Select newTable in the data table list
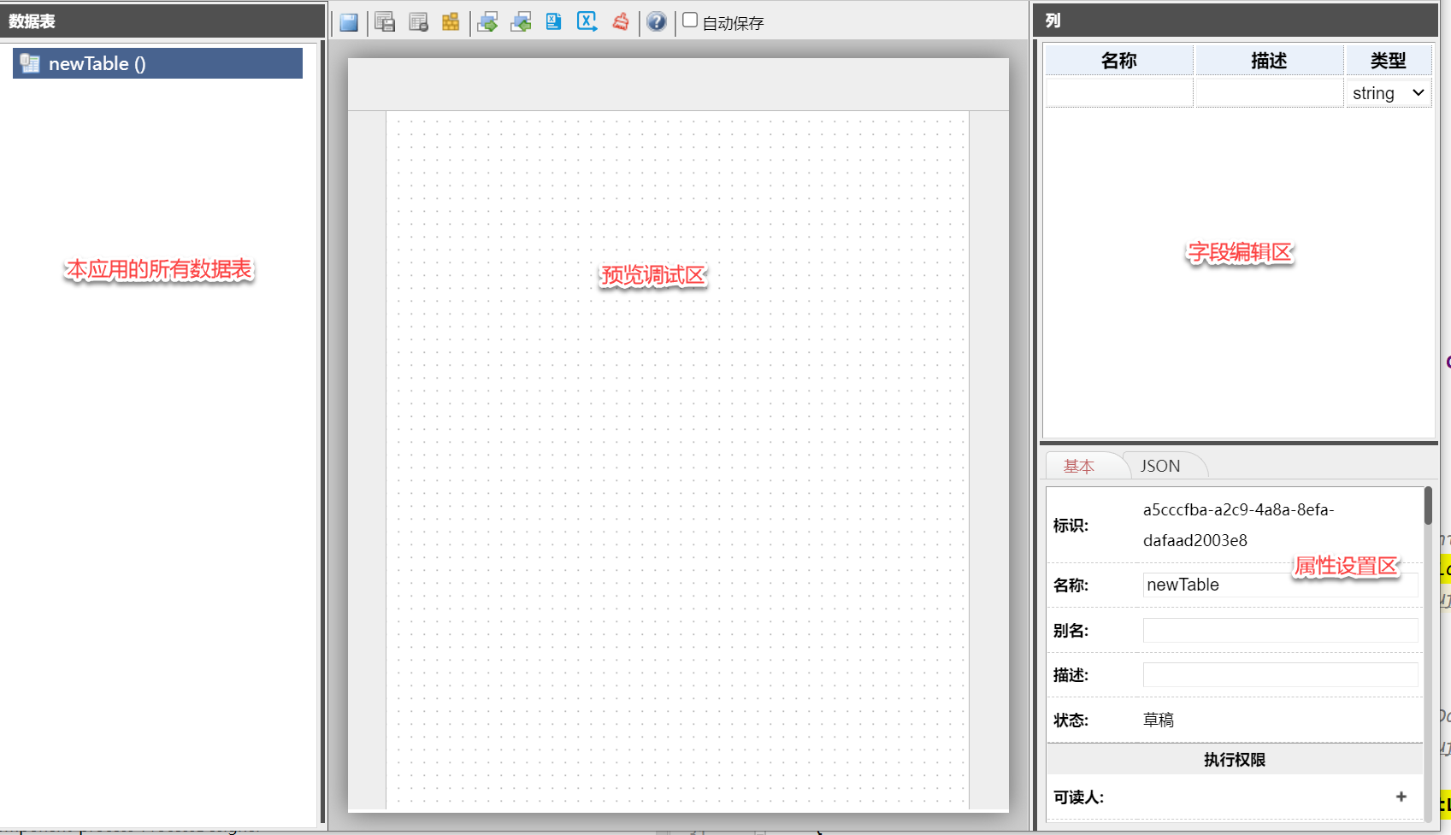 point(157,63)
